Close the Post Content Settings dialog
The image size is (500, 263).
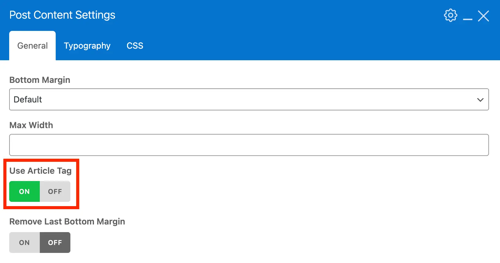coord(483,16)
